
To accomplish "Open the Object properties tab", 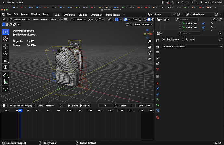I will point(157,83).
